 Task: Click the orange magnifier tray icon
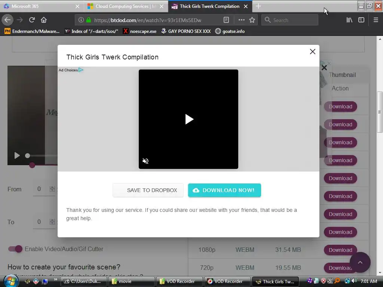pyautogui.click(x=337, y=281)
